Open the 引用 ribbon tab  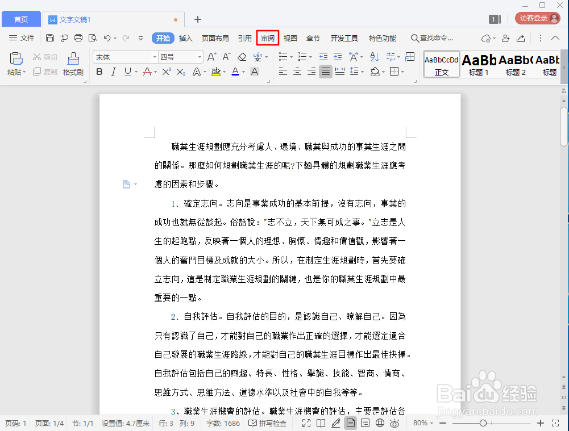click(245, 38)
